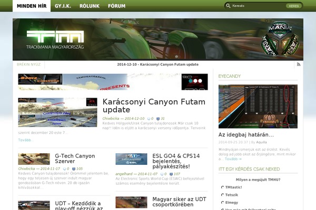Open the FÓRUM menu item
The height and width of the screenshot is (210, 316).
pos(116,6)
